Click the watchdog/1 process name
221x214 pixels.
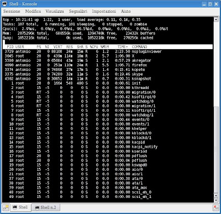tap(143, 115)
